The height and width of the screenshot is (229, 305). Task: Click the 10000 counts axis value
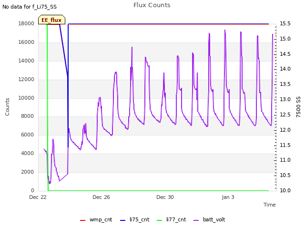coord(26,98)
